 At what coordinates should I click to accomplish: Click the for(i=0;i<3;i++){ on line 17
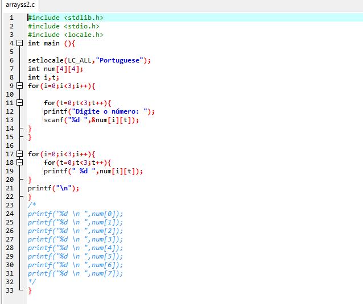[x=61, y=154]
